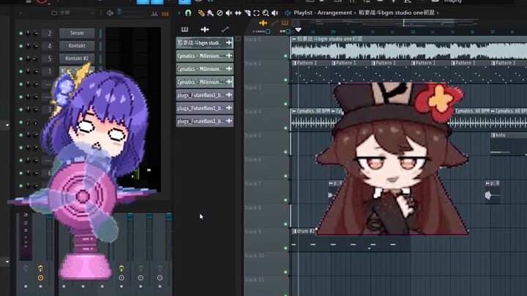Open the Playlist options menu arrow
Image resolution: width=527 pixels, height=296 pixels.
pos(179,13)
